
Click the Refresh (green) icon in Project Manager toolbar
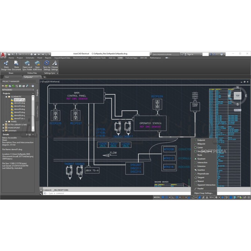pos(13,86)
